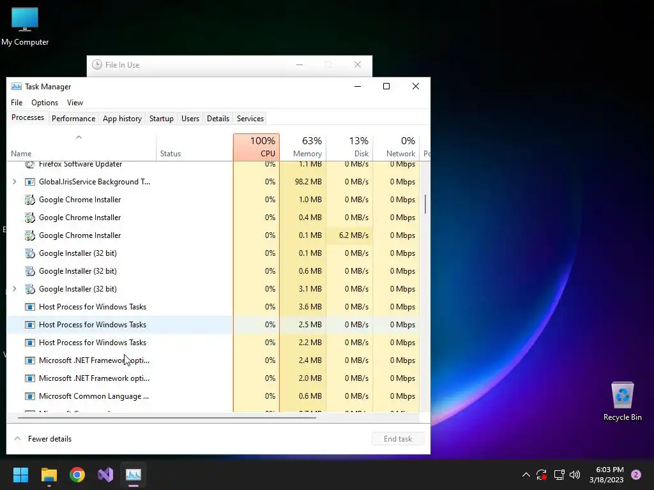Show hidden system tray icons

point(526,475)
